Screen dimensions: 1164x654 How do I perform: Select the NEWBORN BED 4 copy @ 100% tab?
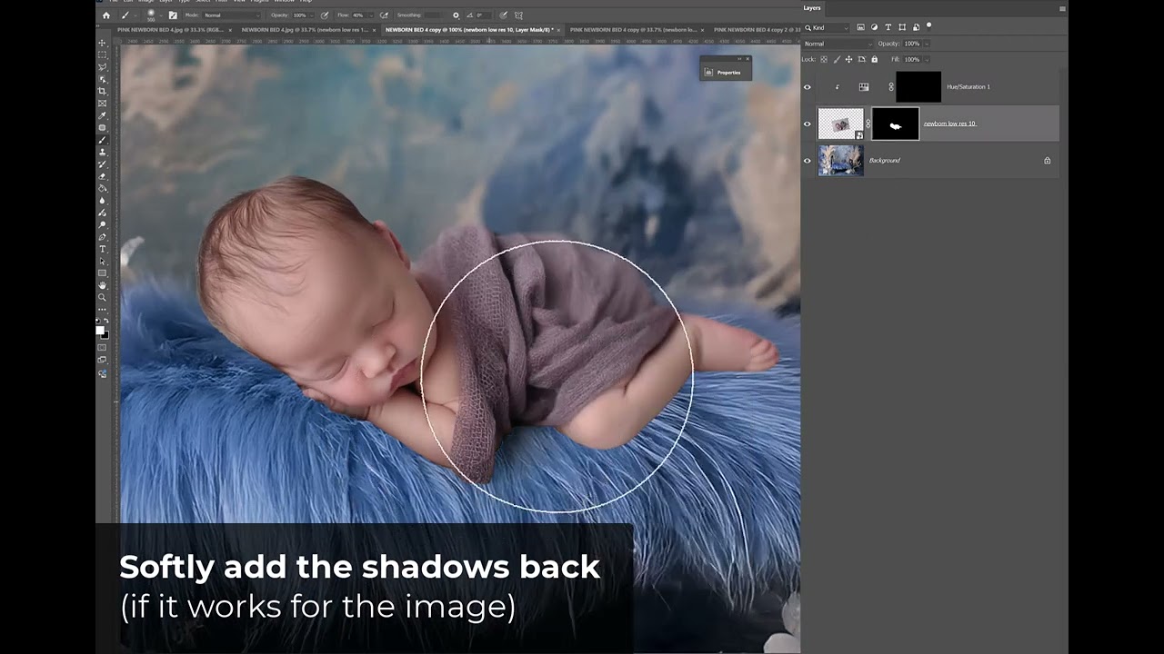(469, 29)
